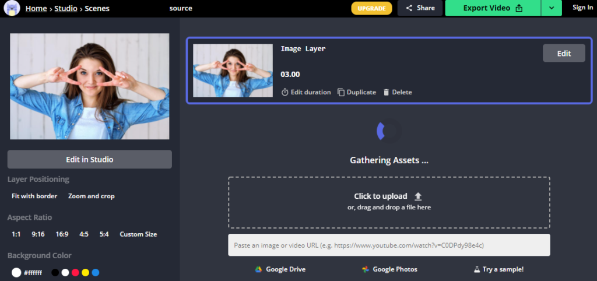
Task: Choose the 9:16 aspect ratio
Action: [38, 234]
